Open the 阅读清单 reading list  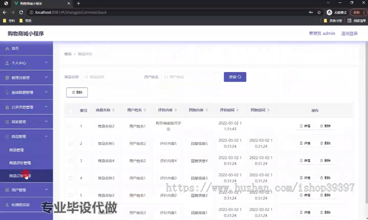tap(357, 21)
